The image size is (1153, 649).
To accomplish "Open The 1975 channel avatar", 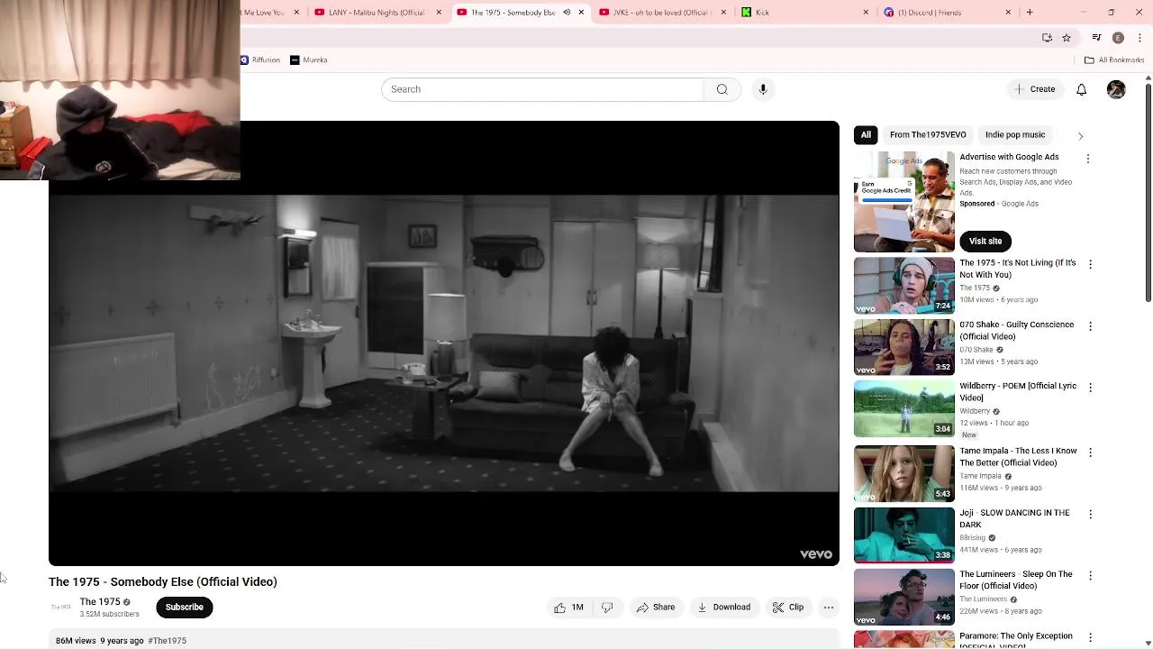I will click(x=60, y=608).
